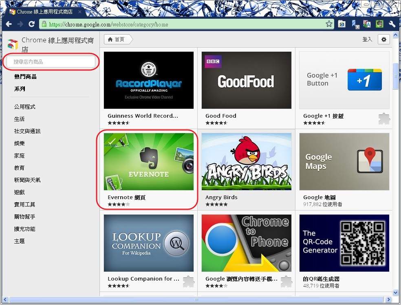Click the dictionary extension icon with the letter A
Viewport: 401px width, 305px height.
tap(367, 24)
